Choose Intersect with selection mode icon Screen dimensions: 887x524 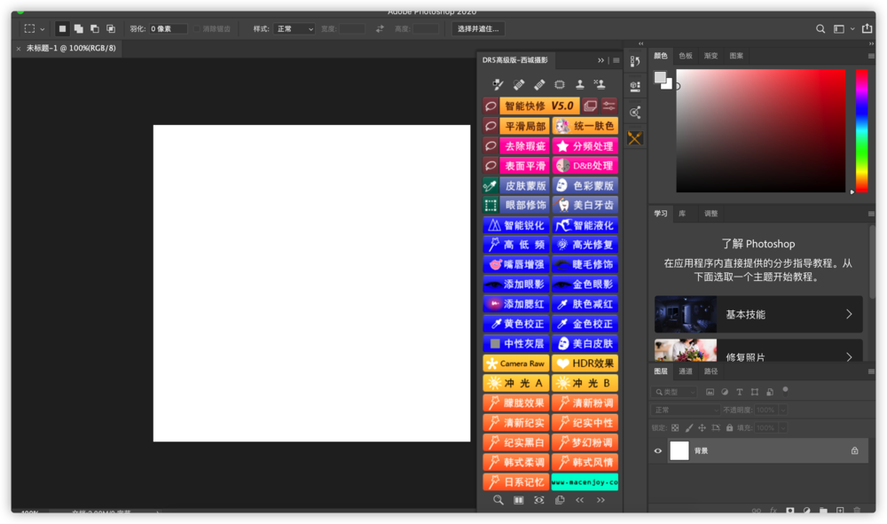111,29
